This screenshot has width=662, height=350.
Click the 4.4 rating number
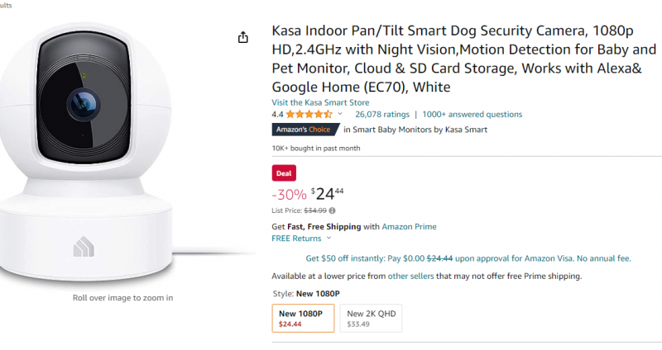pyautogui.click(x=277, y=114)
